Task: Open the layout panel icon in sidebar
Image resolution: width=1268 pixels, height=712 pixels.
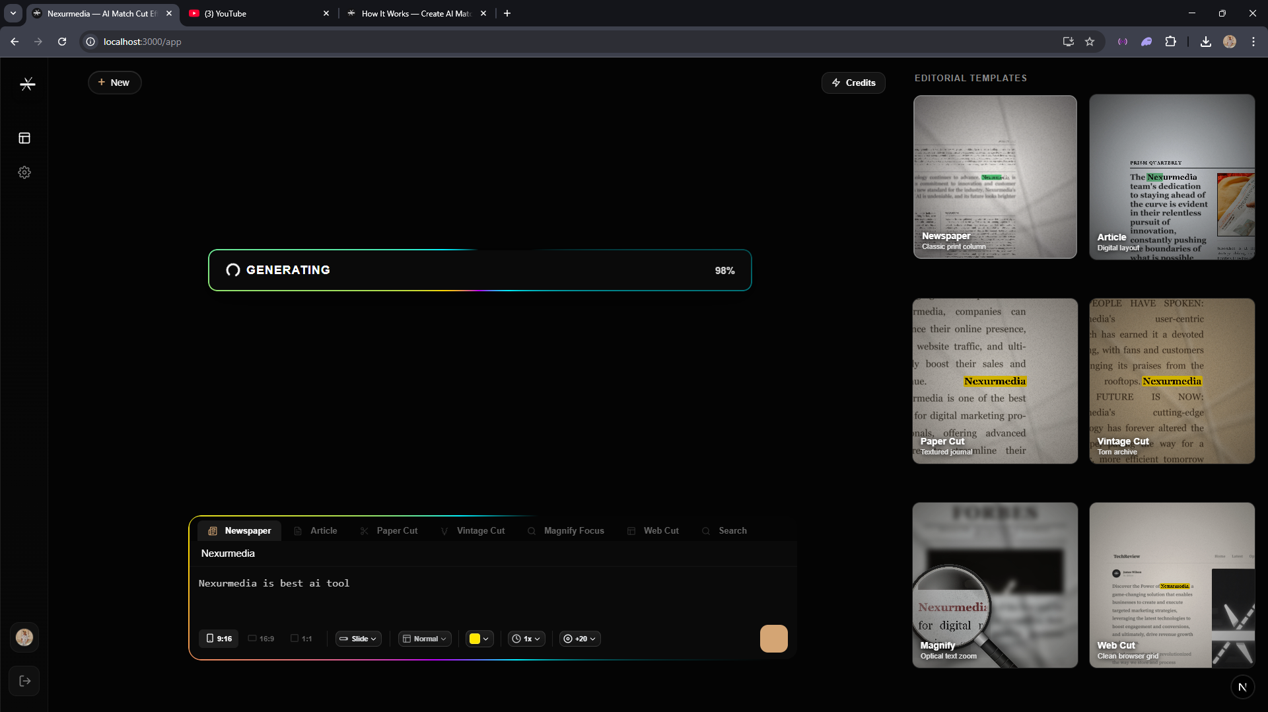Action: 24,138
